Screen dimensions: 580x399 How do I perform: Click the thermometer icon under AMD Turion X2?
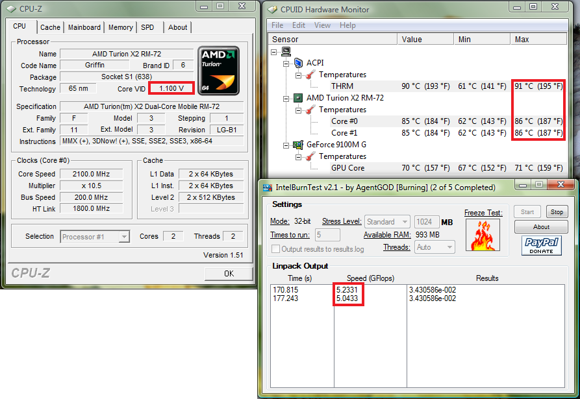310,110
